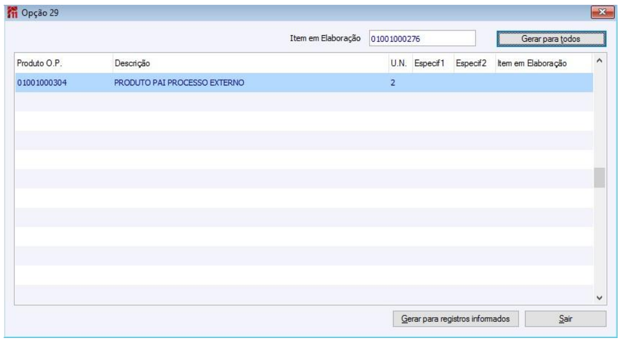
Task: Close the Opção 29 window
Action: click(x=602, y=13)
